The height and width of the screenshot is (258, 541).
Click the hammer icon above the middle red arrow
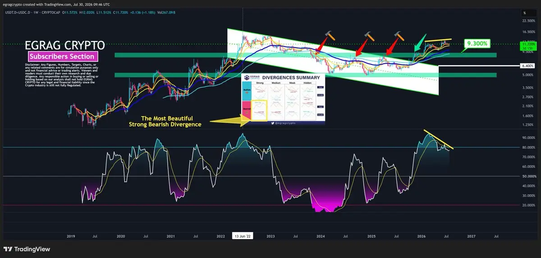(369, 36)
